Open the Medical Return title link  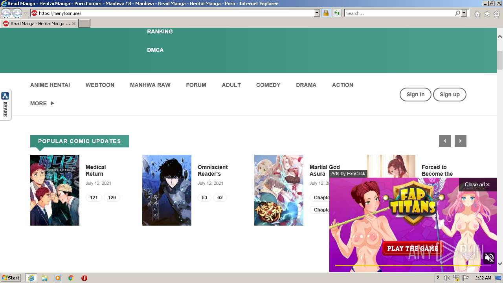pos(95,170)
